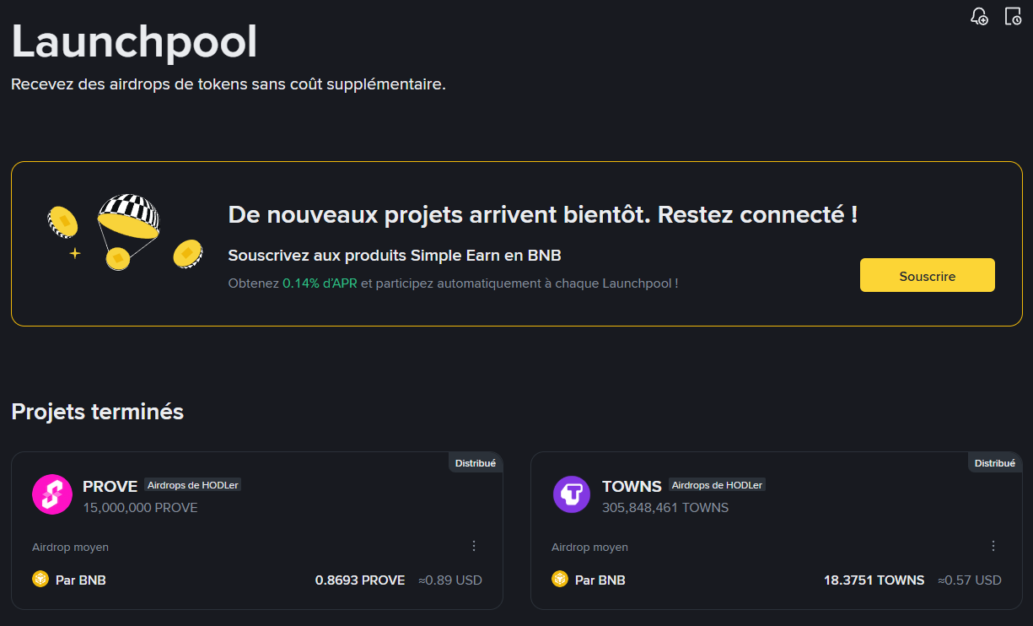Click the TOWNS token logo
This screenshot has height=626, width=1033.
(x=572, y=494)
